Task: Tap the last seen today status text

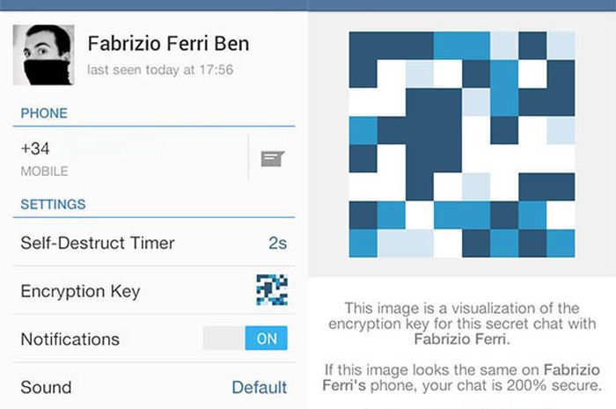Action: click(161, 69)
